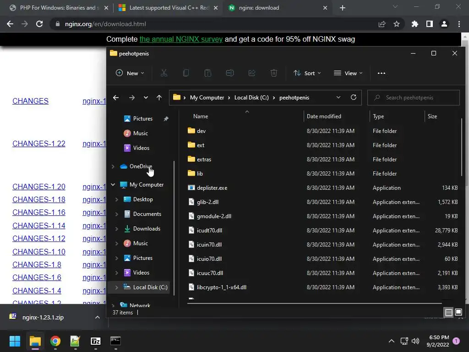The width and height of the screenshot is (469, 352).
Task: Open Chrome three-dot menu
Action: (x=459, y=24)
